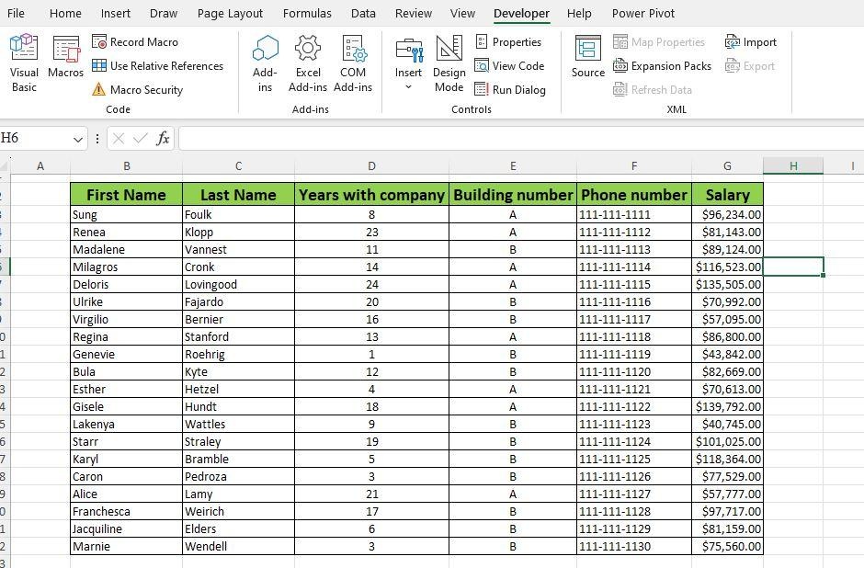Click the Name Box showing H6
864x568 pixels.
point(36,138)
